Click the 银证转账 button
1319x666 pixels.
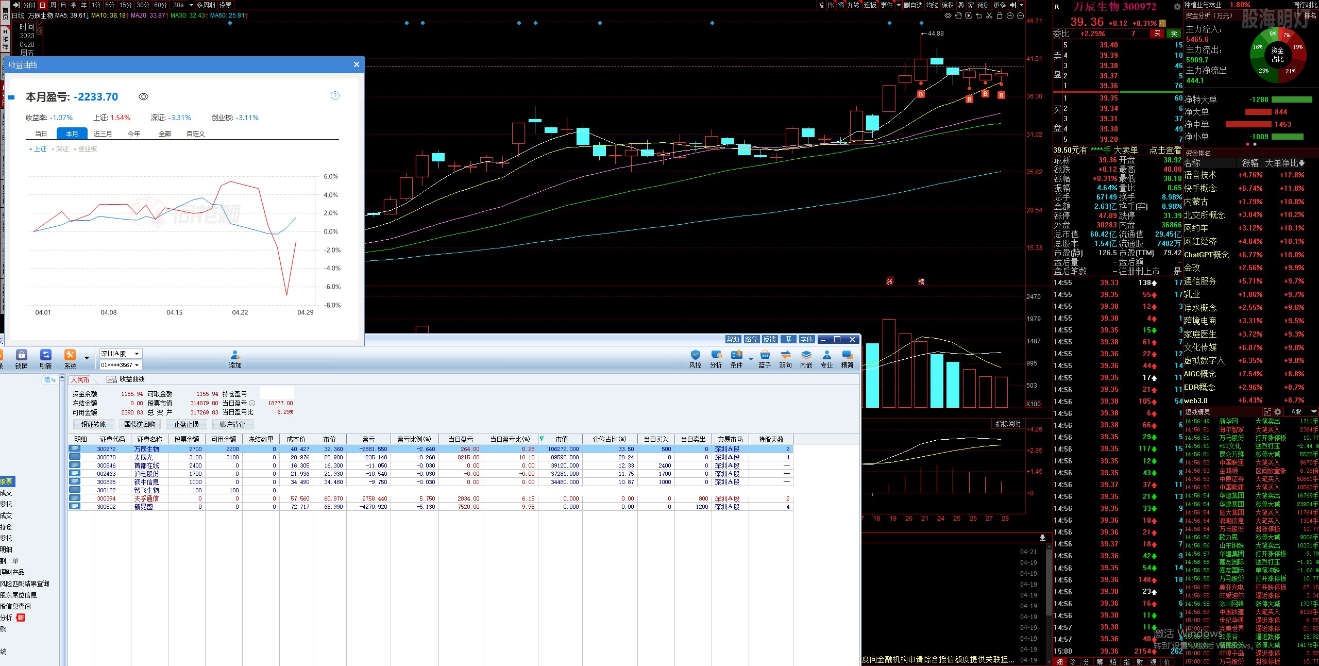(x=93, y=424)
